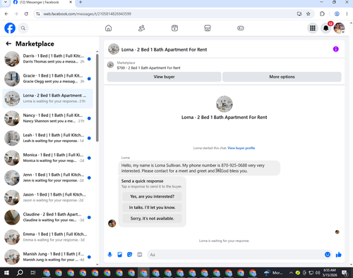Click the large listing photo above the chat
Image resolution: width=353 pixels, height=278 pixels.
point(225,104)
